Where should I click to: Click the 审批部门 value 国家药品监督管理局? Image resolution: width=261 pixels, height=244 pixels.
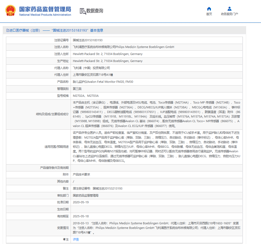click(86, 195)
